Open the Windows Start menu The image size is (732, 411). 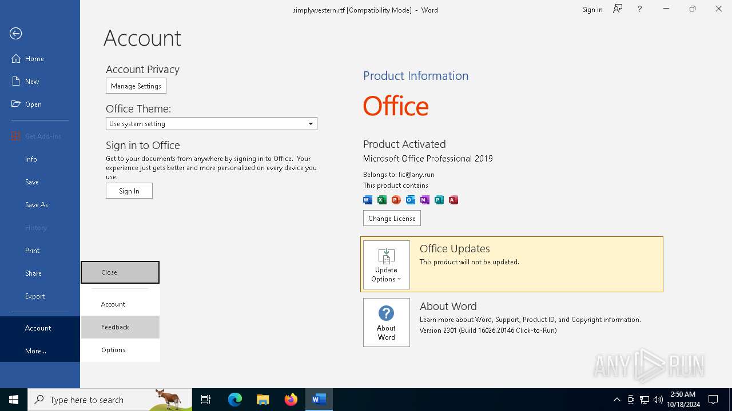pyautogui.click(x=14, y=400)
